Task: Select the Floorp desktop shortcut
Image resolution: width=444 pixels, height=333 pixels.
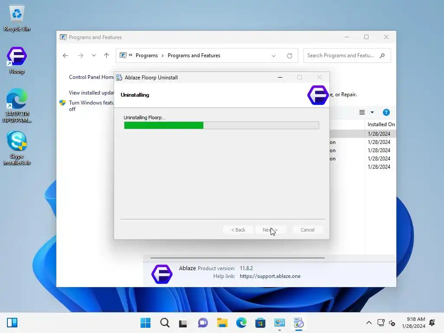Action: [x=17, y=60]
